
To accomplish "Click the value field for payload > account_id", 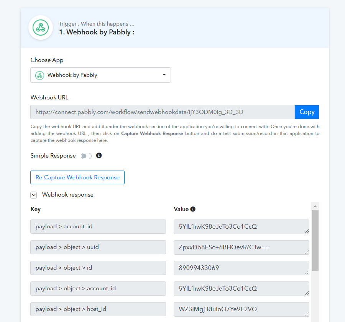I will [x=242, y=227].
